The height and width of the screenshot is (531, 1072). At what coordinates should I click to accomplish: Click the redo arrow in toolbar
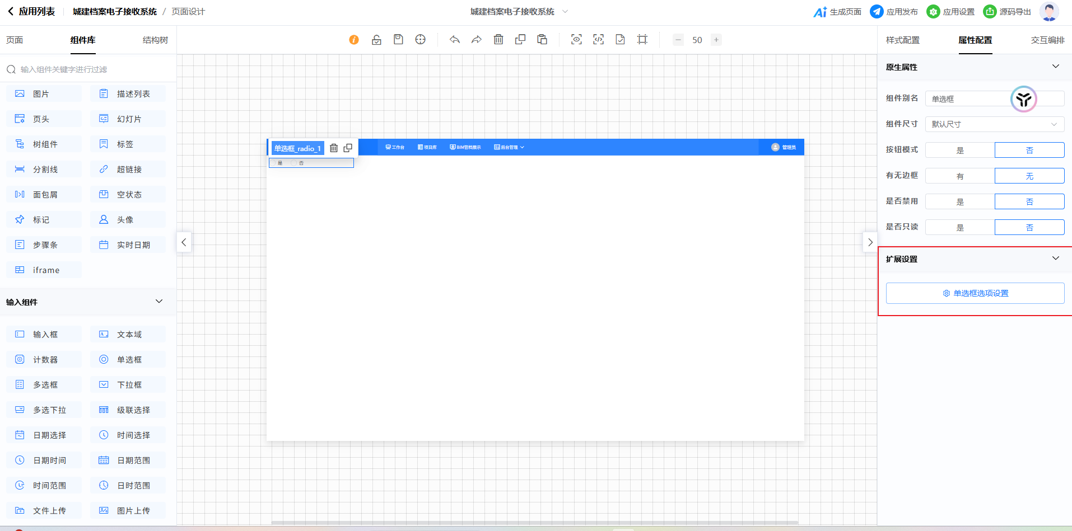[x=476, y=40]
